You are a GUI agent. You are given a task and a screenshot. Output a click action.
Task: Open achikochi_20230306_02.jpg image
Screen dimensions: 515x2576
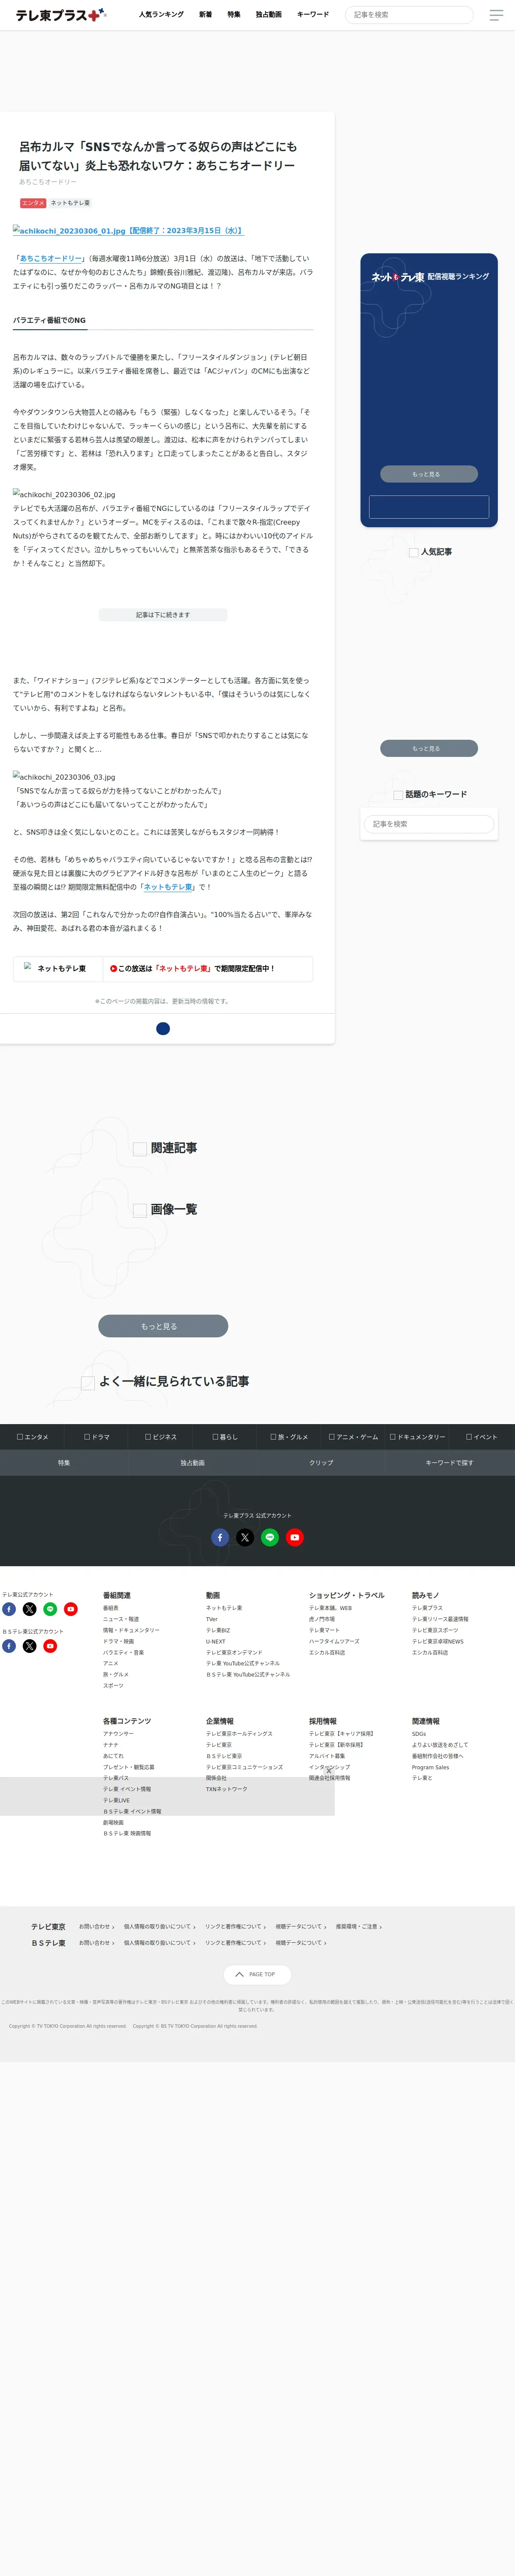tap(64, 494)
